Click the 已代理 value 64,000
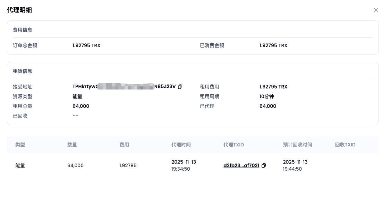The height and width of the screenshot is (213, 383). (x=268, y=106)
